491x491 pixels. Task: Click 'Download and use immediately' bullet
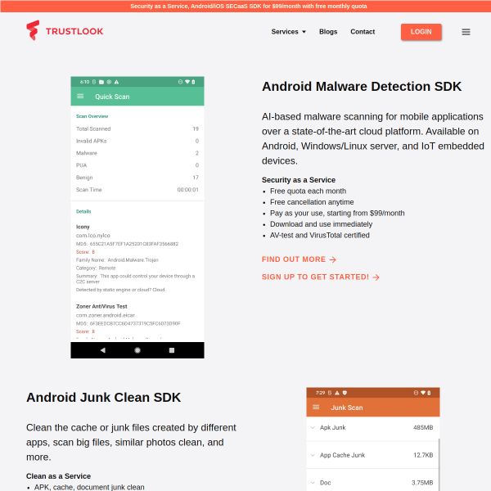click(321, 224)
